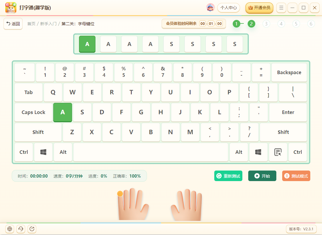The width and height of the screenshot is (322, 235).
Task: Click the semicolon / colon key
Action: point(239,112)
